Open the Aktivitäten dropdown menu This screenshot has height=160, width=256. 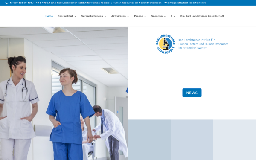coord(120,16)
